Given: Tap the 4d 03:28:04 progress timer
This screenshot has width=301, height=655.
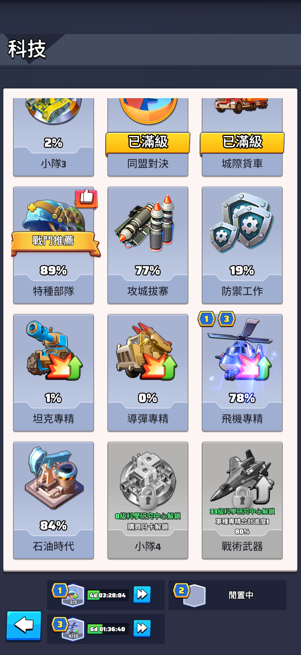Looking at the screenshot, I should click(x=108, y=595).
